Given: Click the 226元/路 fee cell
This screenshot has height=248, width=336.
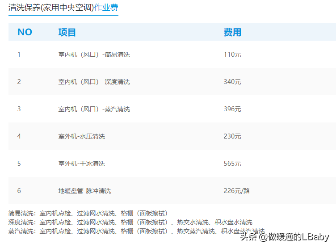Looking at the screenshot, I should click(237, 191).
